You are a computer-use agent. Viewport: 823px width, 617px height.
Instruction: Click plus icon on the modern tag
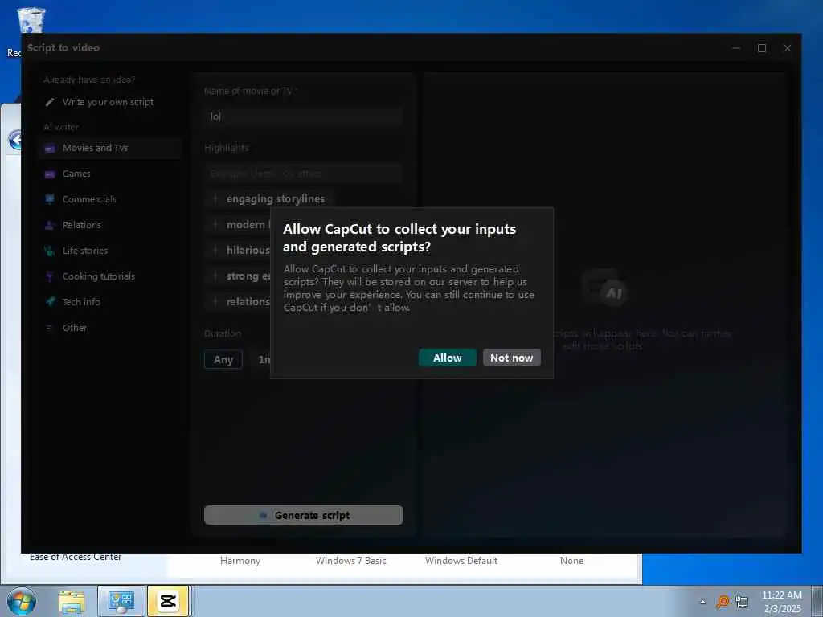click(215, 225)
